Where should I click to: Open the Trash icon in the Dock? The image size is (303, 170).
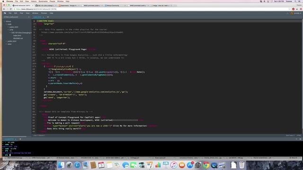tap(242, 165)
